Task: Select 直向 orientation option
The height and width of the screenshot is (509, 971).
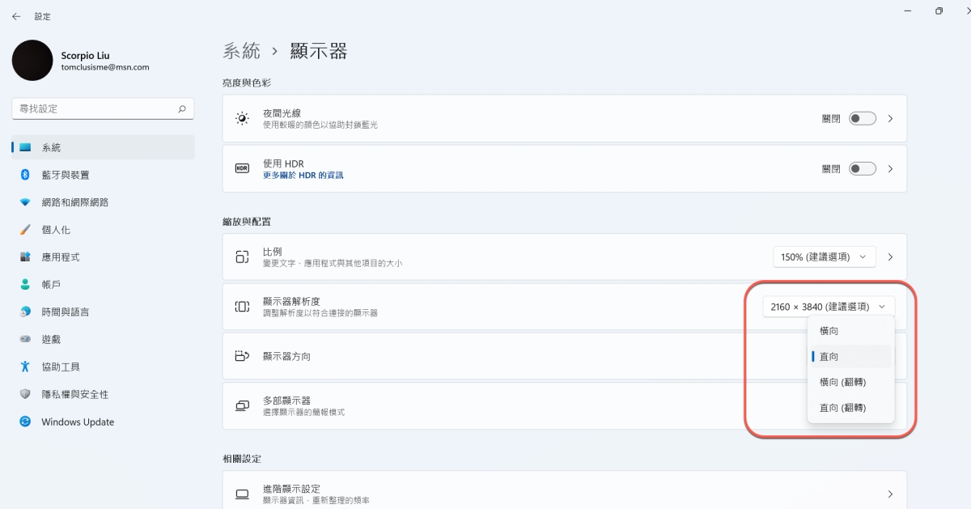Action: point(850,356)
